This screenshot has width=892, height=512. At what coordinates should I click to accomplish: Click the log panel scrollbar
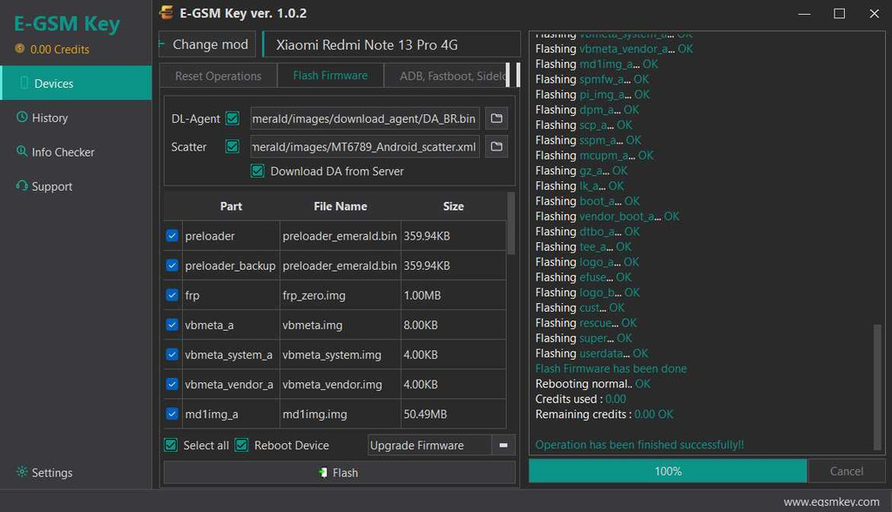coord(877,387)
